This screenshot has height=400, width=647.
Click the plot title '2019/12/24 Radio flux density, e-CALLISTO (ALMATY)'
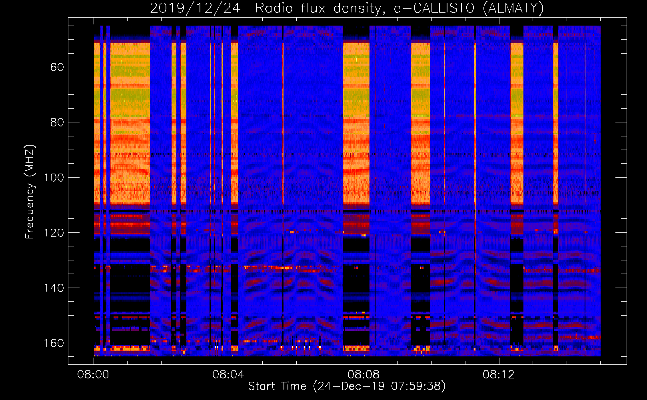[x=347, y=8]
